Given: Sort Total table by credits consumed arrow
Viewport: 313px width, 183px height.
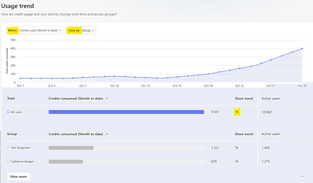Looking at the screenshot, I should pos(107,98).
